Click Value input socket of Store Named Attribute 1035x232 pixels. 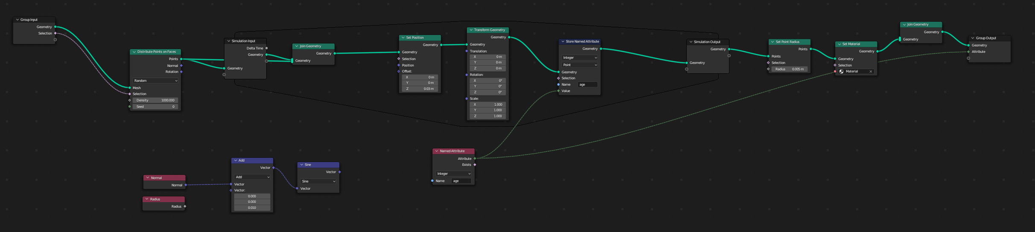(x=558, y=91)
